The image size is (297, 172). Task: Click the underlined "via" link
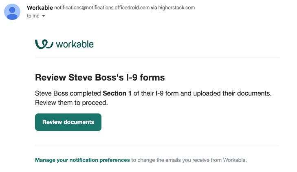154,8
